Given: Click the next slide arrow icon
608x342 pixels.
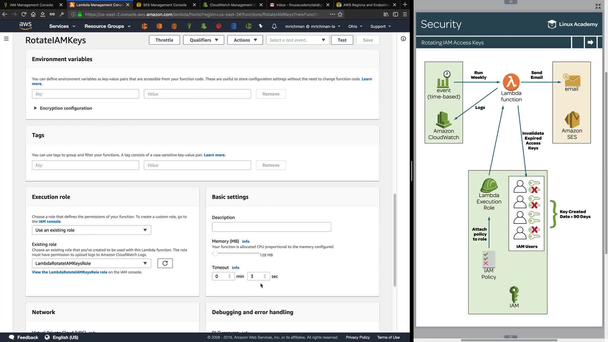Looking at the screenshot, I should (590, 42).
